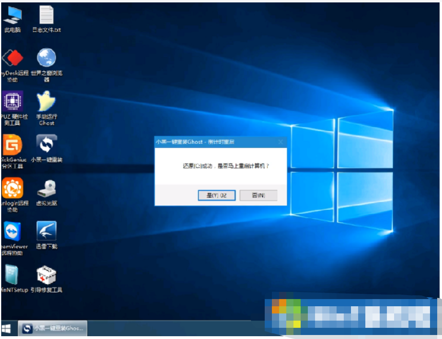Open DiskGenius 分区工具 icon

pos(13,152)
